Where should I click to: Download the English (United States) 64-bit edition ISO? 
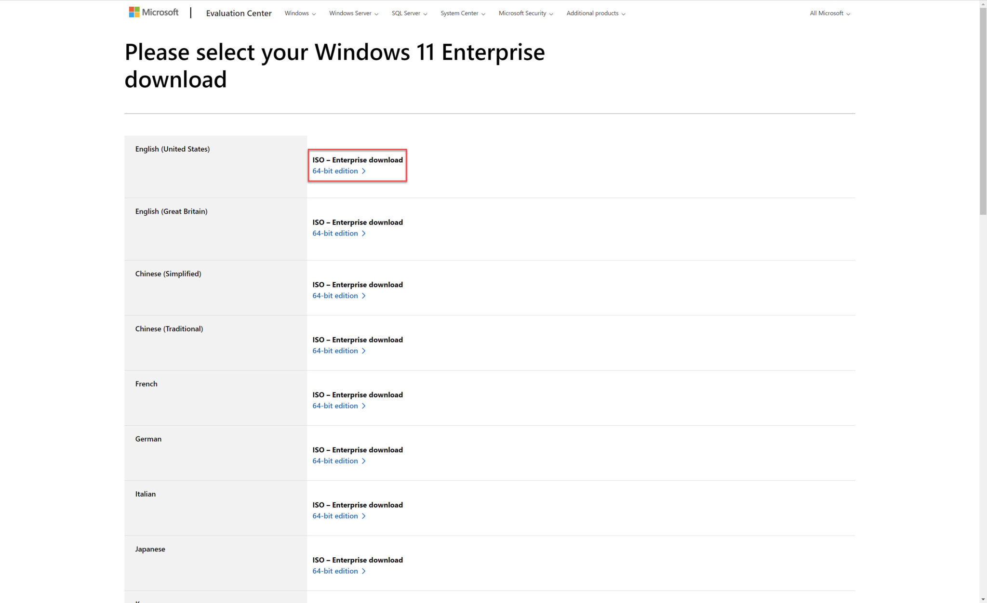pyautogui.click(x=335, y=171)
